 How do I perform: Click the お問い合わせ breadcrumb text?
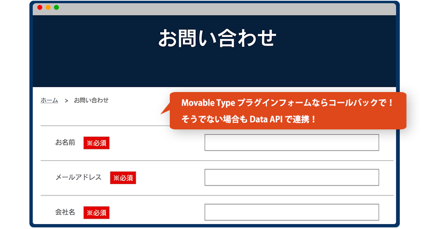91,100
